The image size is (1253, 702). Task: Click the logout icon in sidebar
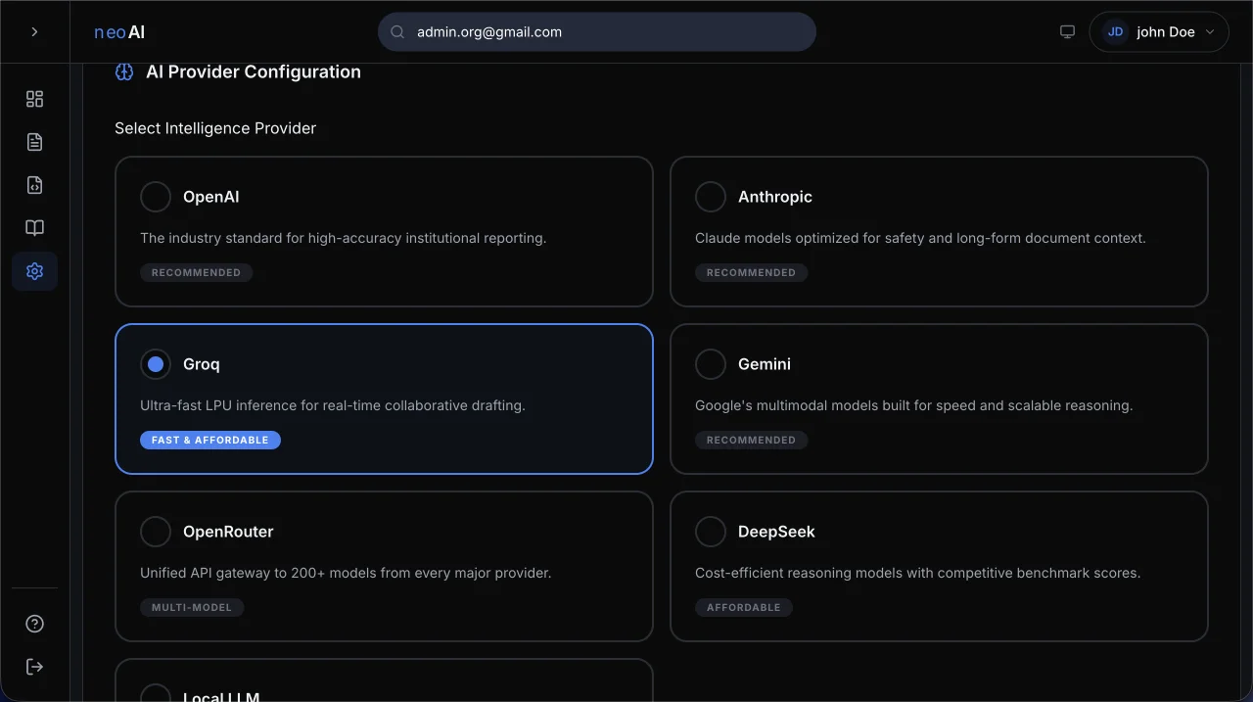(34, 667)
